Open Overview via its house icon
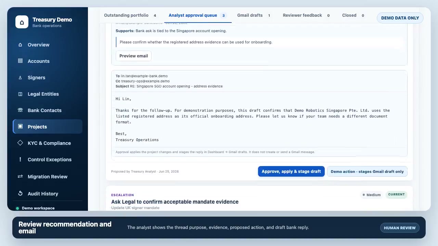The width and height of the screenshot is (438, 246). (x=20, y=45)
